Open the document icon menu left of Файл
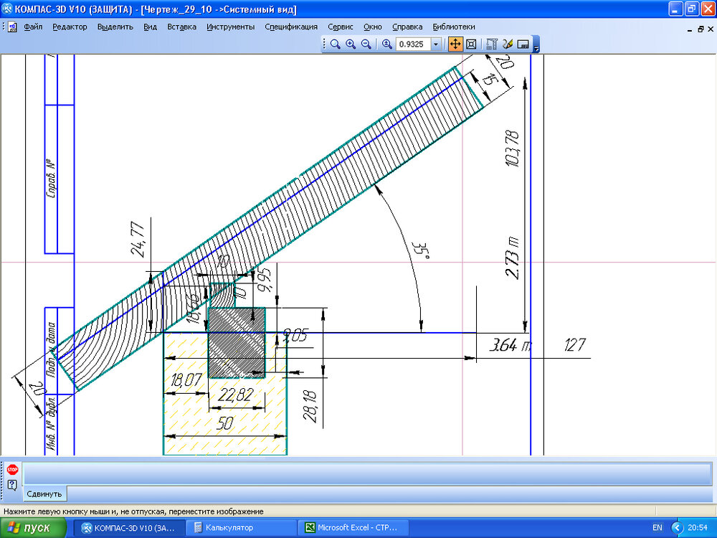717x538 pixels. (12, 27)
